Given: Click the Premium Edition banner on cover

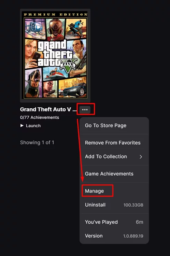Looking at the screenshot, I should coord(55,14).
